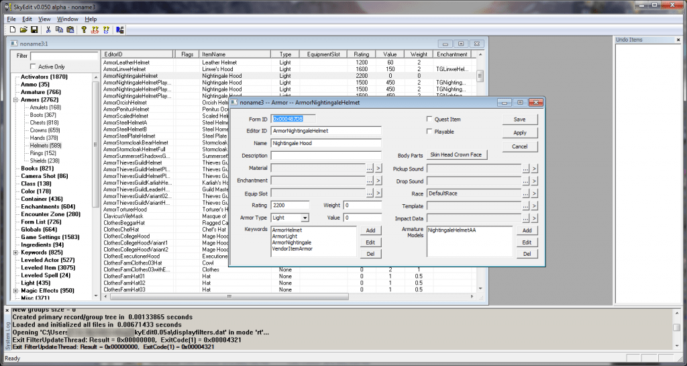Browse for Material with ellipsis button
The width and height of the screenshot is (687, 366).
[x=370, y=168]
